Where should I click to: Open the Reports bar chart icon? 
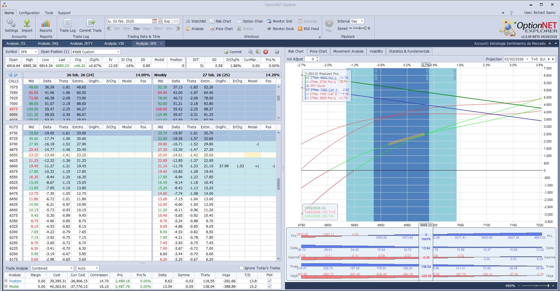(x=46, y=23)
